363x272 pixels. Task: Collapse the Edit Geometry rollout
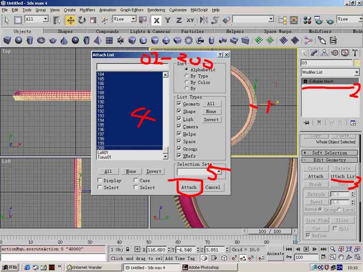pos(329,160)
